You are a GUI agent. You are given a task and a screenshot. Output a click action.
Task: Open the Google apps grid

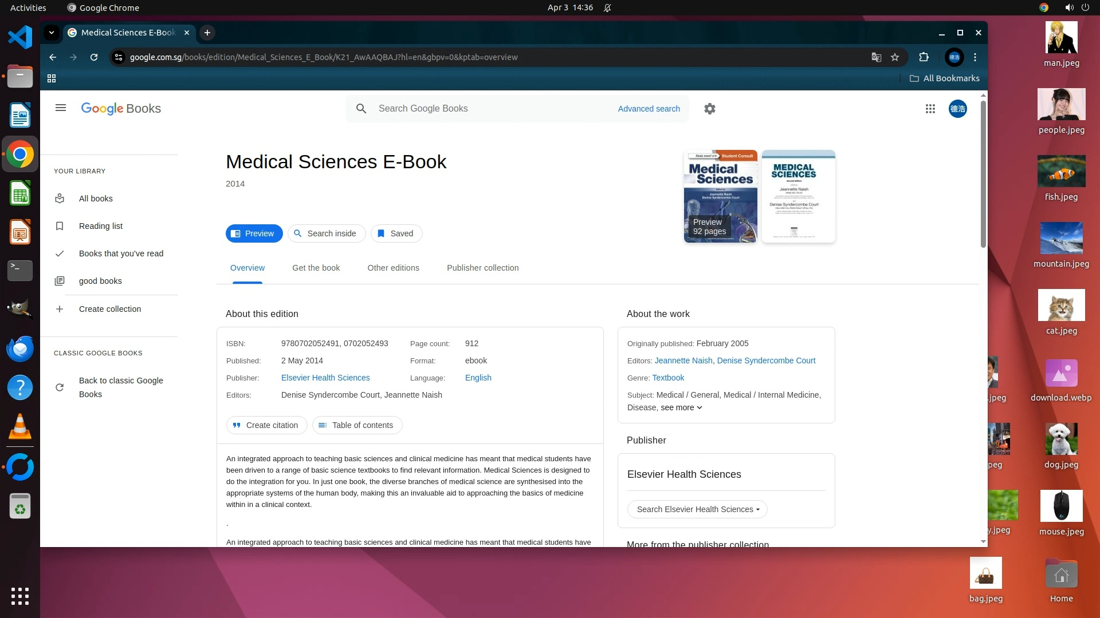(x=930, y=109)
